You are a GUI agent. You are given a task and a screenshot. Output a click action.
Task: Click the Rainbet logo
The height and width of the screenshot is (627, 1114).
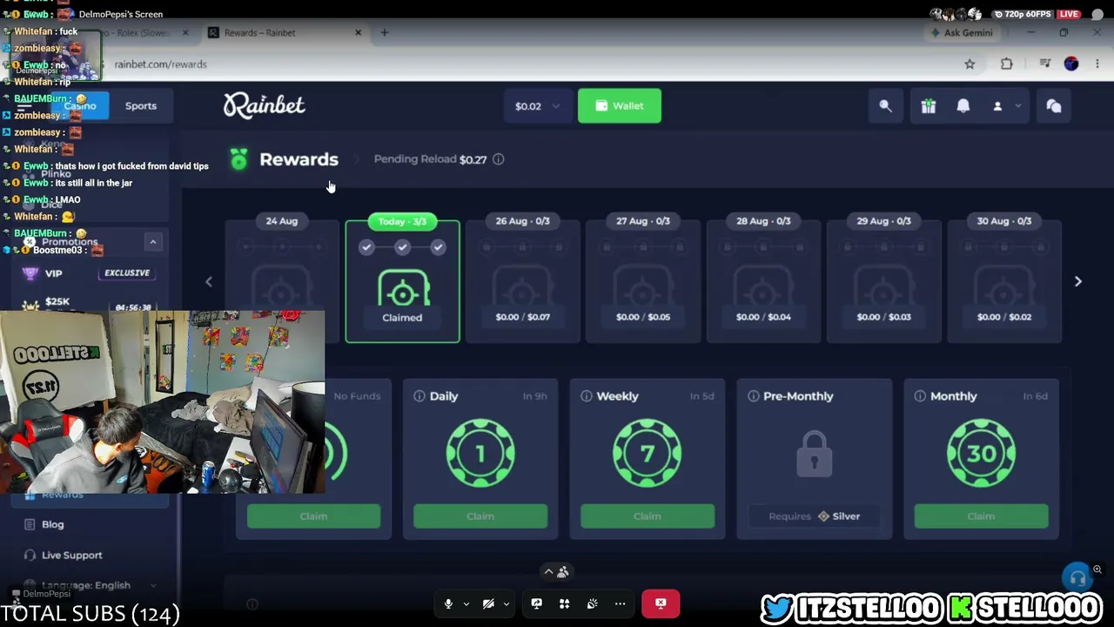click(x=265, y=105)
